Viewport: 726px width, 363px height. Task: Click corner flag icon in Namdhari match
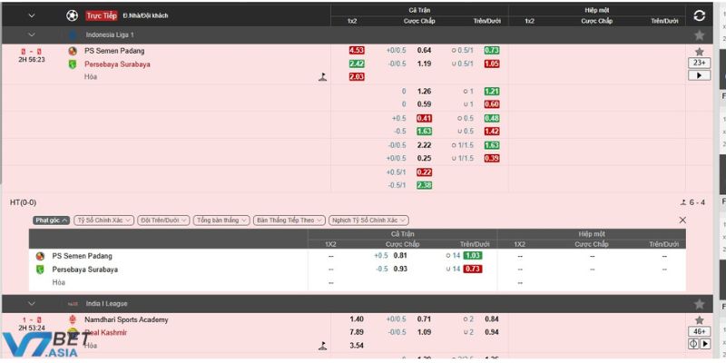321,346
